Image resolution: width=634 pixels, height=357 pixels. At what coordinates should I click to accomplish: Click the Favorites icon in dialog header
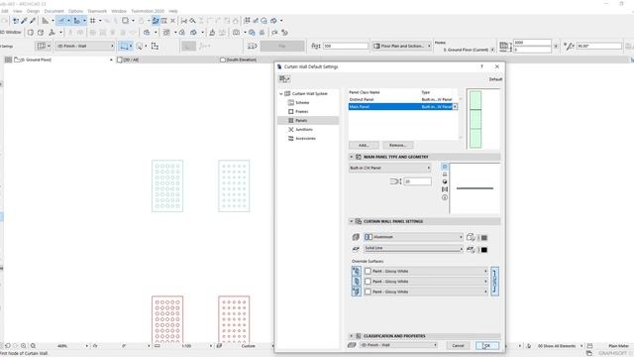[284, 79]
